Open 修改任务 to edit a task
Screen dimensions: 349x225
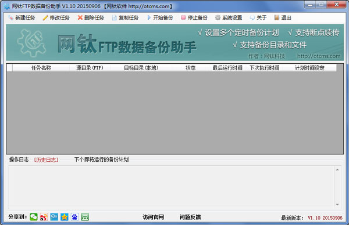click(x=56, y=17)
